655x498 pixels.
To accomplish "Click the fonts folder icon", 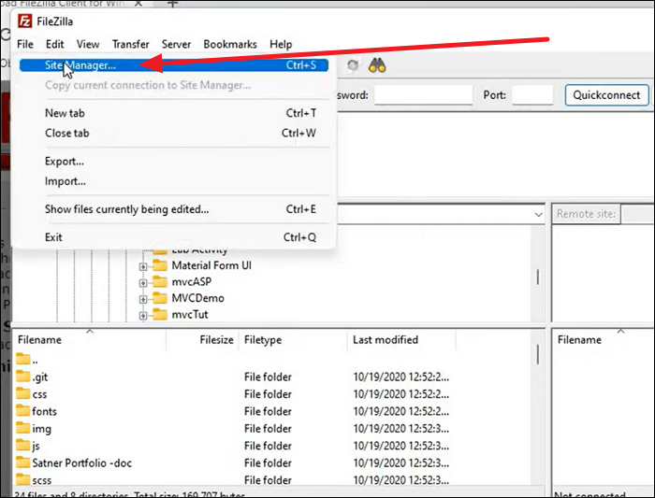I will coord(23,410).
